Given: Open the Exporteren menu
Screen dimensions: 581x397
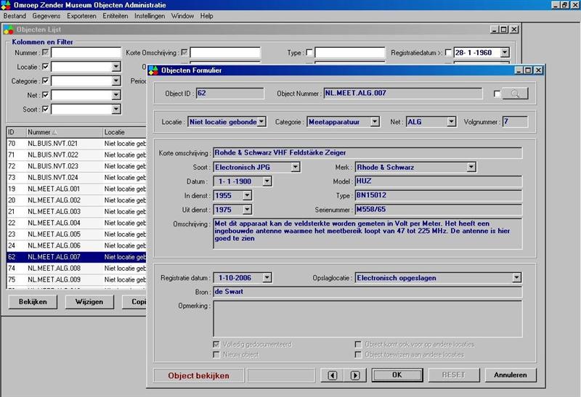Looking at the screenshot, I should [x=81, y=16].
